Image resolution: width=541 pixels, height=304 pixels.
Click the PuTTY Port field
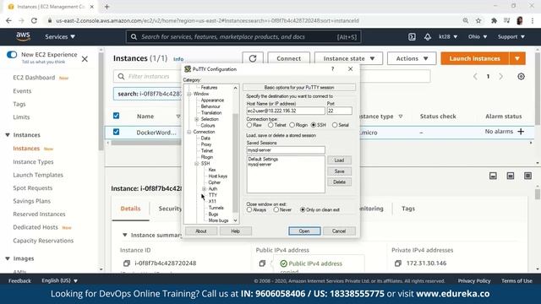[x=340, y=111]
